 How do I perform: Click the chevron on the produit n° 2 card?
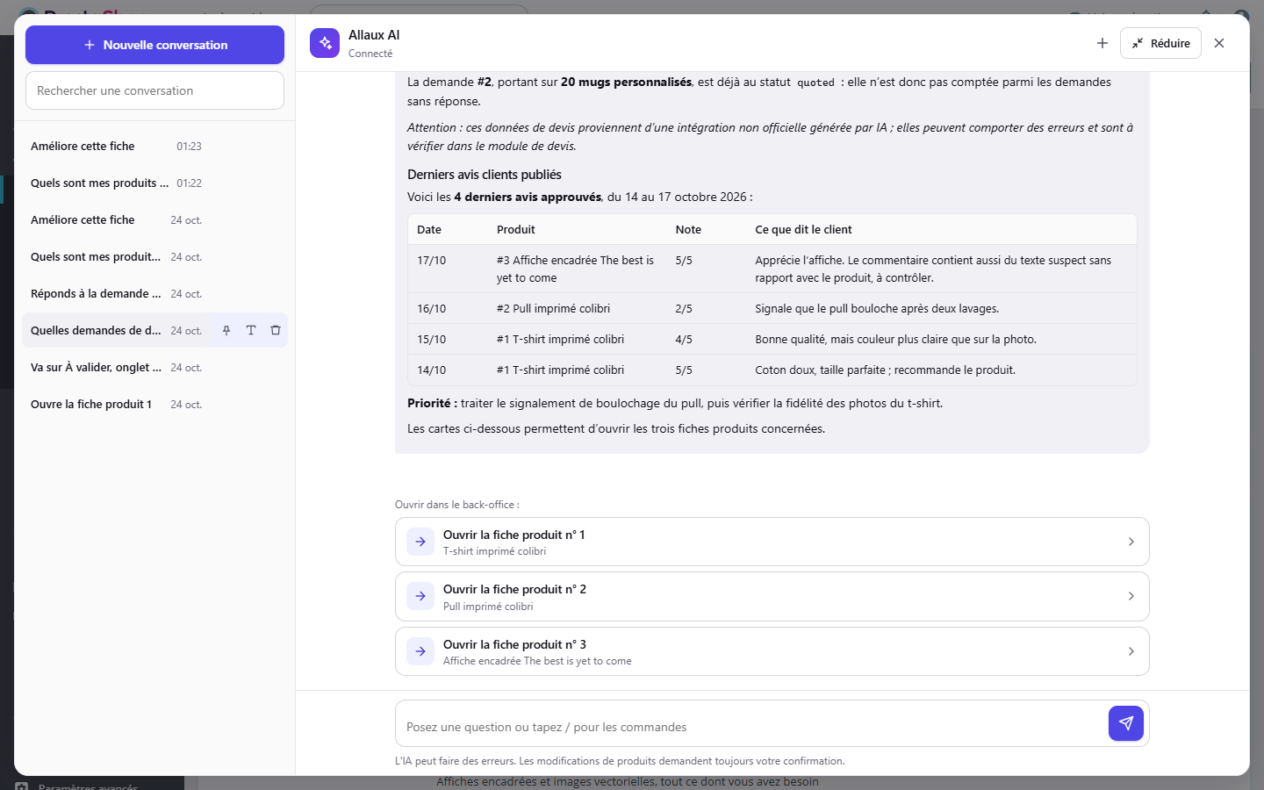pos(1131,597)
